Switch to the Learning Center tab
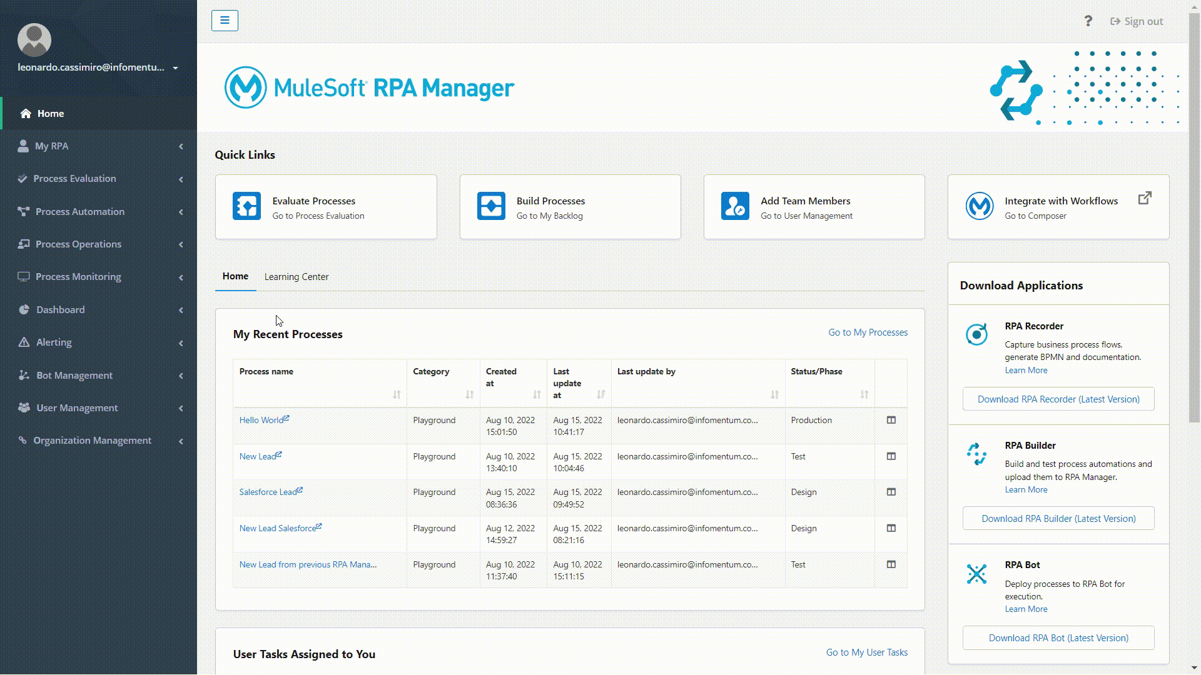Image resolution: width=1201 pixels, height=675 pixels. coord(296,276)
